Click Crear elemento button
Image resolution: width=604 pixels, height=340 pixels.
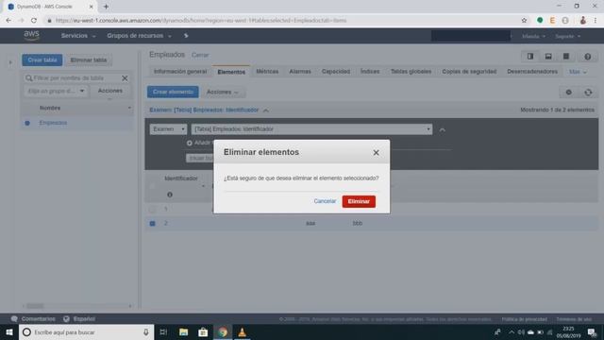pyautogui.click(x=173, y=92)
